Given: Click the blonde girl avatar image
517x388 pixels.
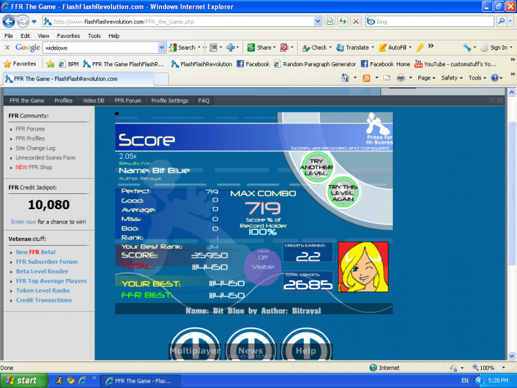Looking at the screenshot, I should [x=363, y=266].
